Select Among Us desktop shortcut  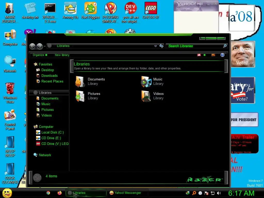point(70,10)
